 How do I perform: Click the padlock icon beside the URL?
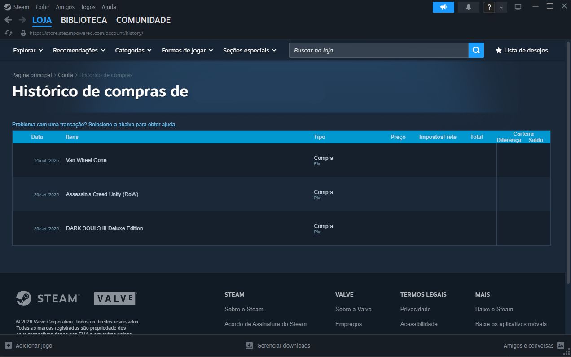coord(23,33)
